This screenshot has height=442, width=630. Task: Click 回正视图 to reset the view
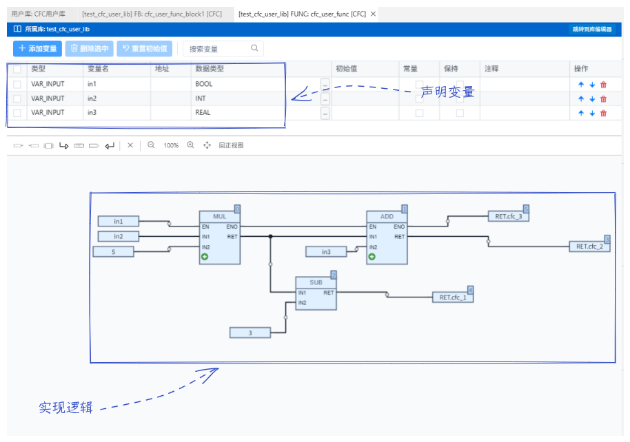click(x=231, y=145)
